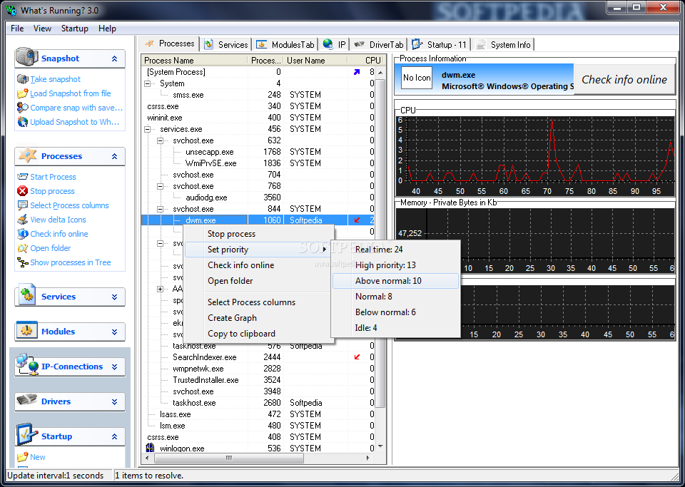The image size is (685, 487).
Task: Click the Start Process icon in sidebar
Action: click(x=22, y=177)
